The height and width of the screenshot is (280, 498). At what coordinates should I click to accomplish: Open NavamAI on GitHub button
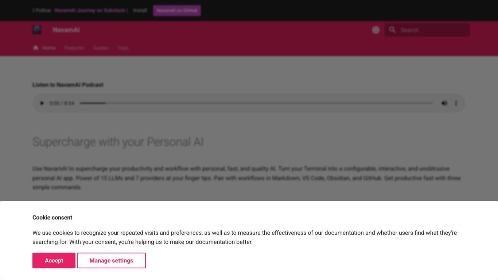(177, 11)
